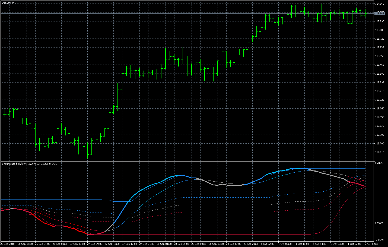Click the 114.060 price axis label
Image resolution: width=388 pixels, height=247 pixels.
pos(379,4)
